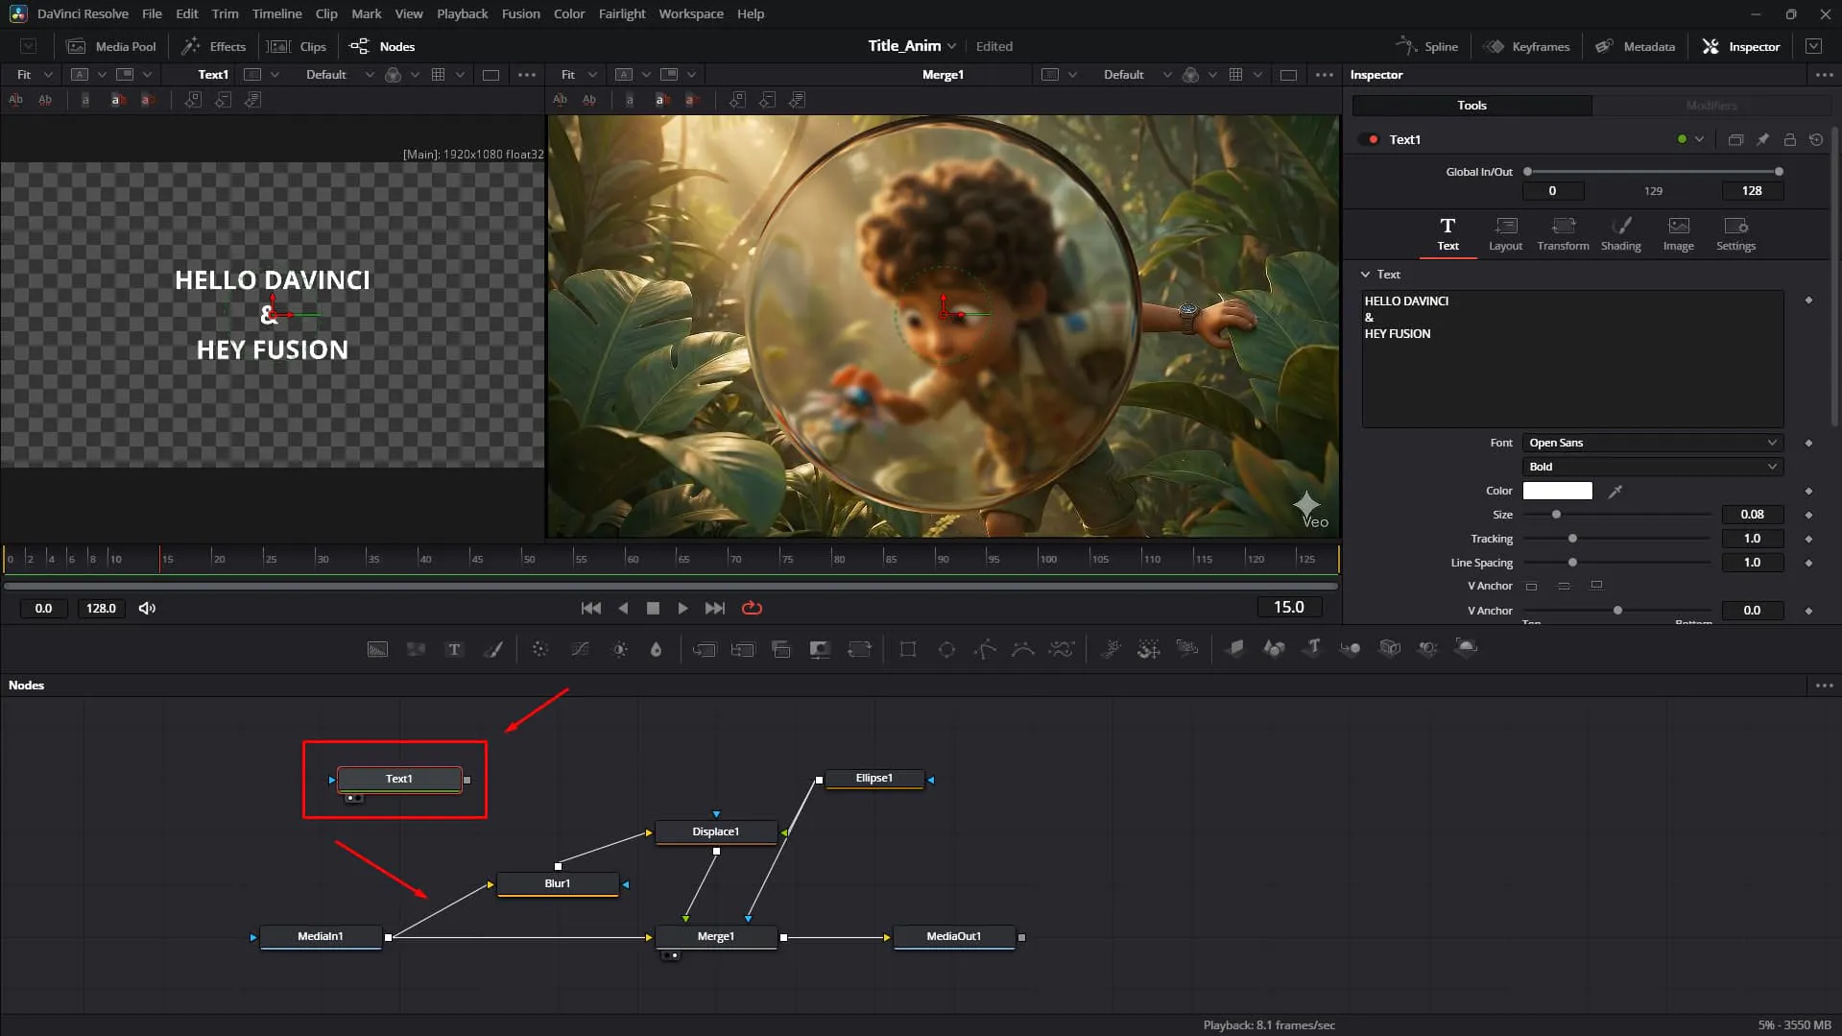This screenshot has width=1842, height=1036.
Task: Toggle the Inspector panel off
Action: 1741,46
